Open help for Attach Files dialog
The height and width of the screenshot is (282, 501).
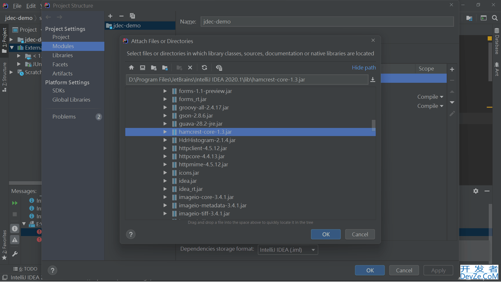click(x=131, y=234)
